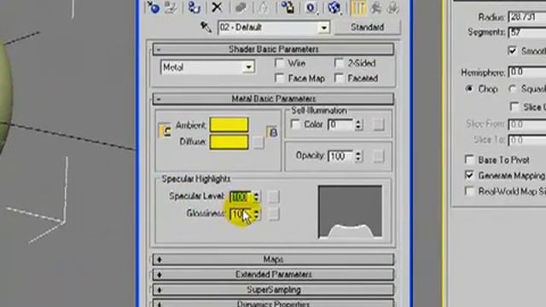
Task: Enable the Face Map checkbox
Action: (279, 78)
